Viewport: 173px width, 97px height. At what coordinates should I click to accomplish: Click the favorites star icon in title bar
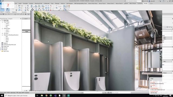coord(147,1)
